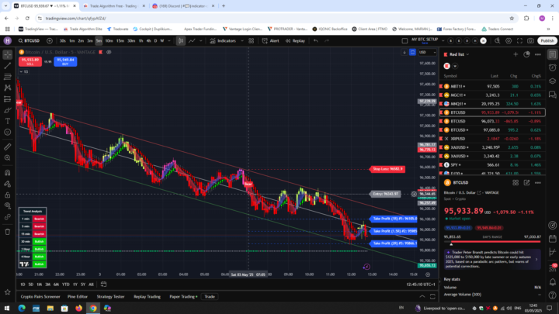Image resolution: width=559 pixels, height=314 pixels.
Task: Open the chart layout setup square icon
Action: pos(404,41)
